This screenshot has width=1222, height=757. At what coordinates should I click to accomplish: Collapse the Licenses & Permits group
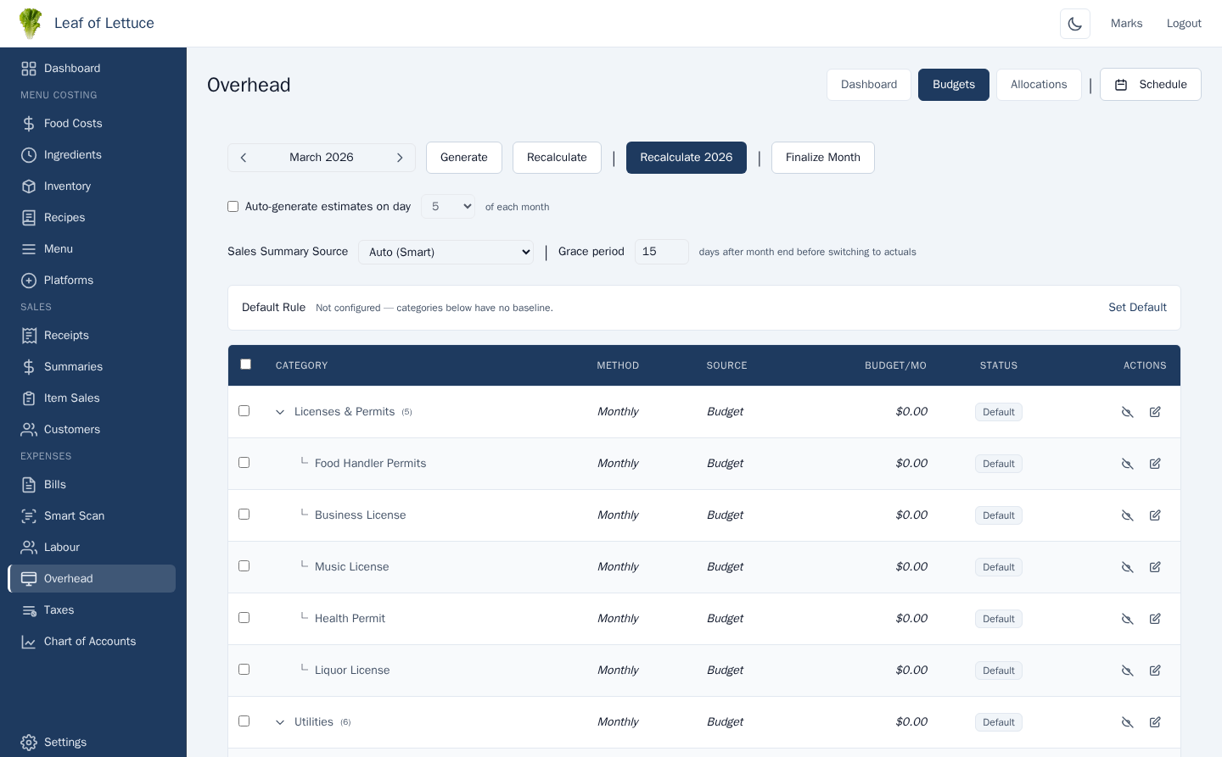280,412
